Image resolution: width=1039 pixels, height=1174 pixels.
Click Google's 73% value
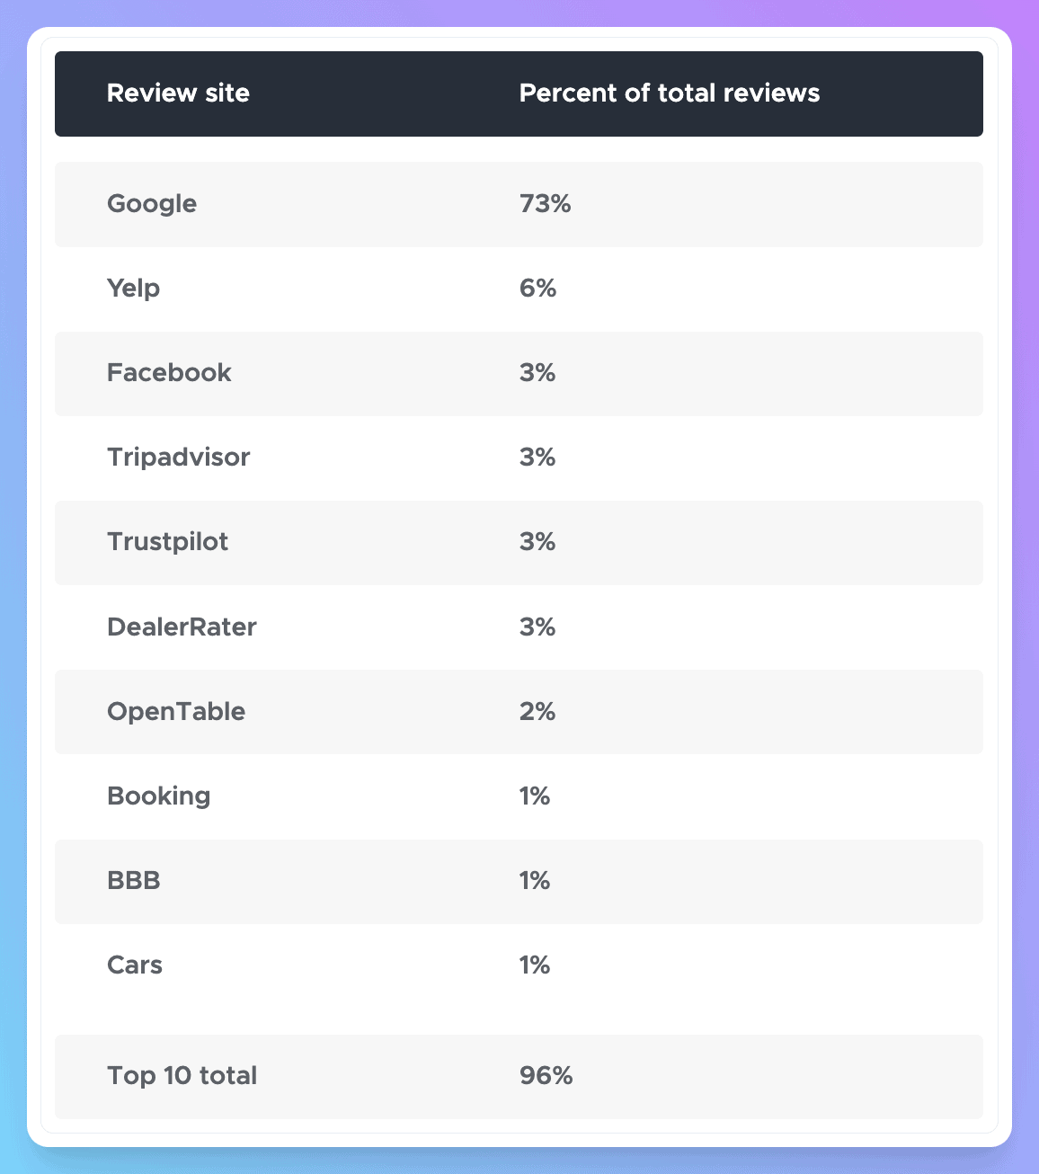[x=545, y=204]
